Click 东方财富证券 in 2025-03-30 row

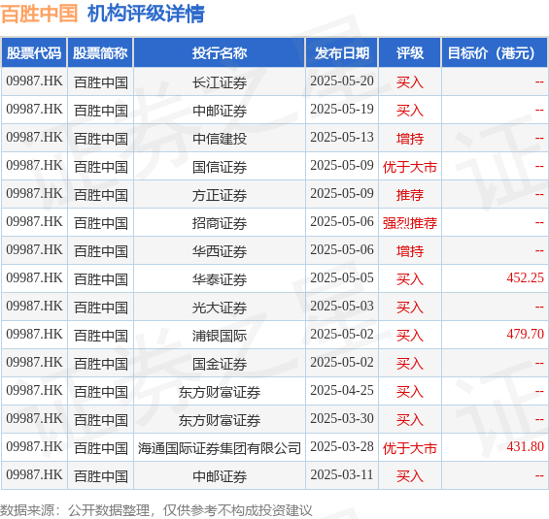(220, 420)
